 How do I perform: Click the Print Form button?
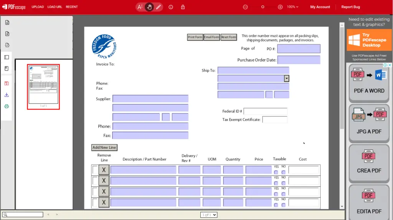tap(195, 37)
